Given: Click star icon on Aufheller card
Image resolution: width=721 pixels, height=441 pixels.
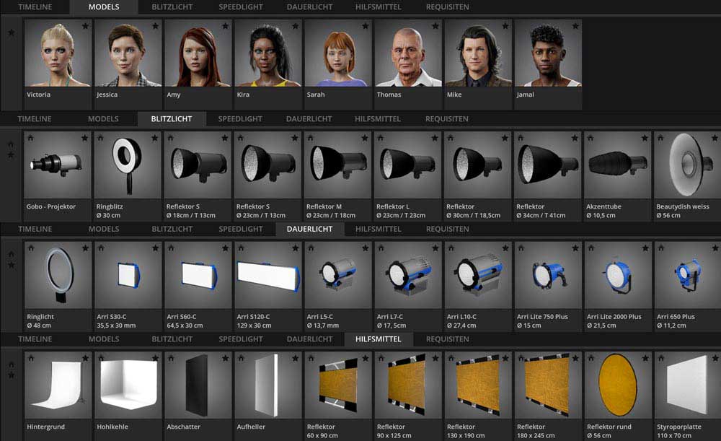Looking at the screenshot, I should (x=295, y=358).
